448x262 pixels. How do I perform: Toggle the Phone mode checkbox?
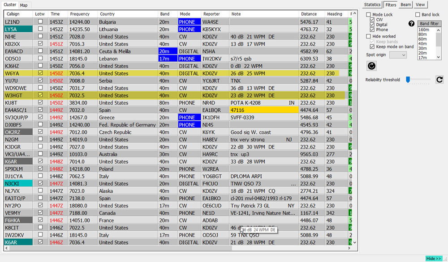click(x=372, y=30)
